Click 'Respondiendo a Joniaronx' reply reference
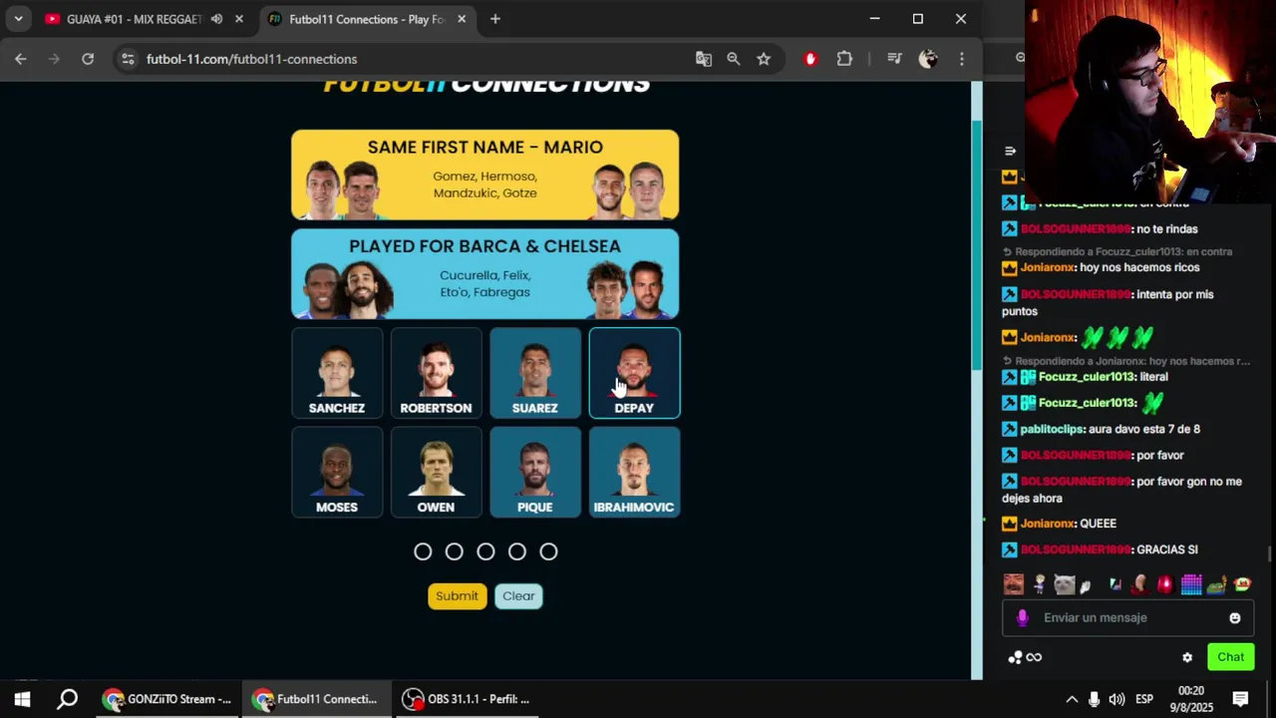The image size is (1276, 718). pos(1126,361)
